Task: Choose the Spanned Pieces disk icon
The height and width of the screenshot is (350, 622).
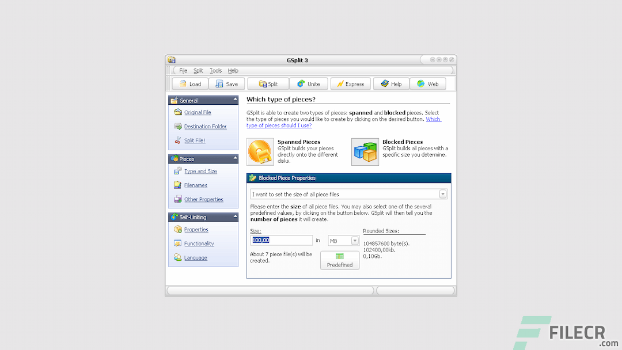Action: click(x=260, y=151)
